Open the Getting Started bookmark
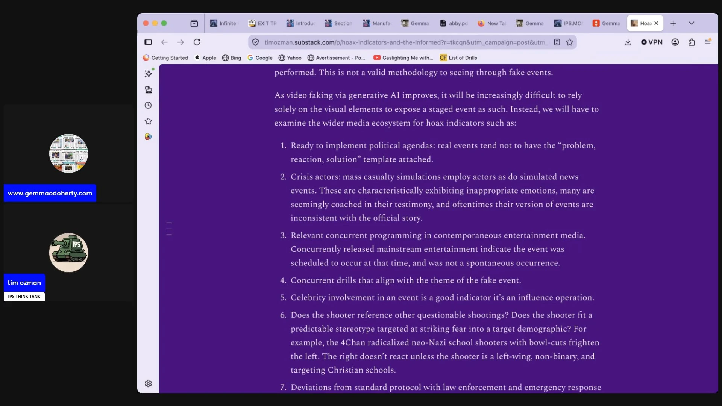This screenshot has width=722, height=406. point(165,58)
